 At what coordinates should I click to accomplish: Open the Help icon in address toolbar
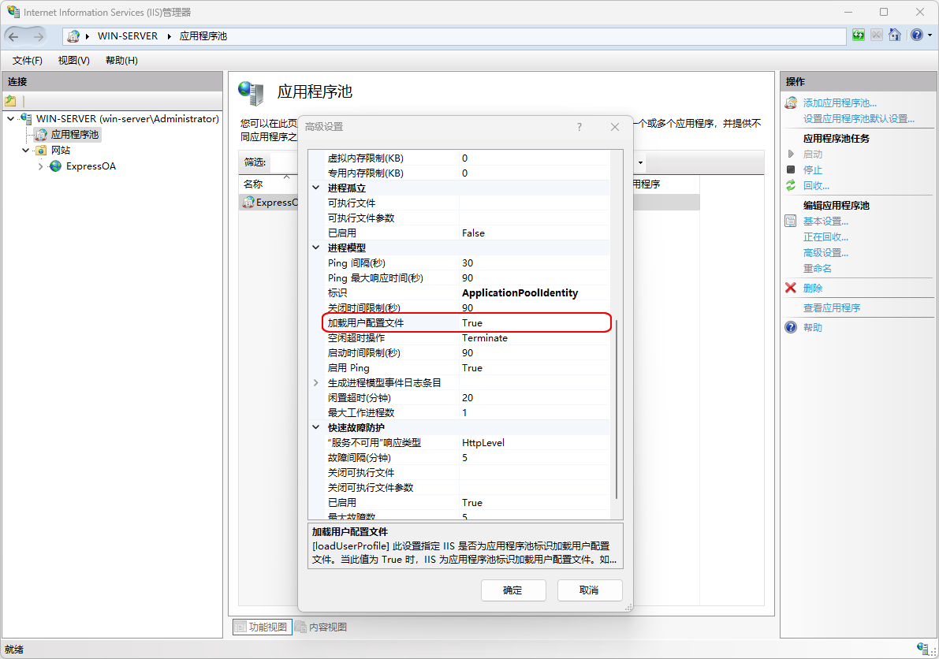pyautogui.click(x=916, y=35)
